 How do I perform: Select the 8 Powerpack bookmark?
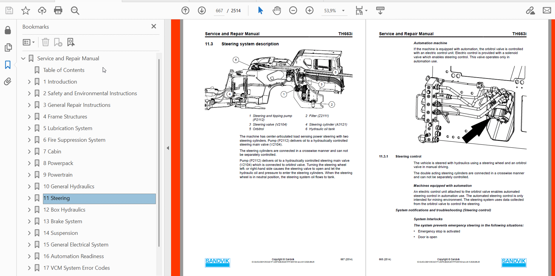(x=58, y=163)
